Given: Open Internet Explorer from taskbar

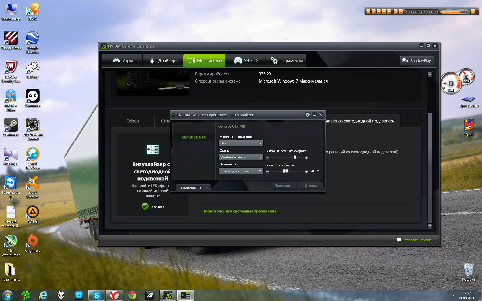Looking at the screenshot, I should coord(43,295).
